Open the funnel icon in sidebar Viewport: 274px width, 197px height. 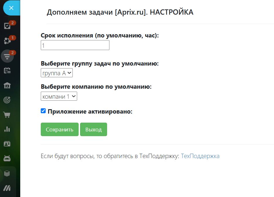click(7, 56)
